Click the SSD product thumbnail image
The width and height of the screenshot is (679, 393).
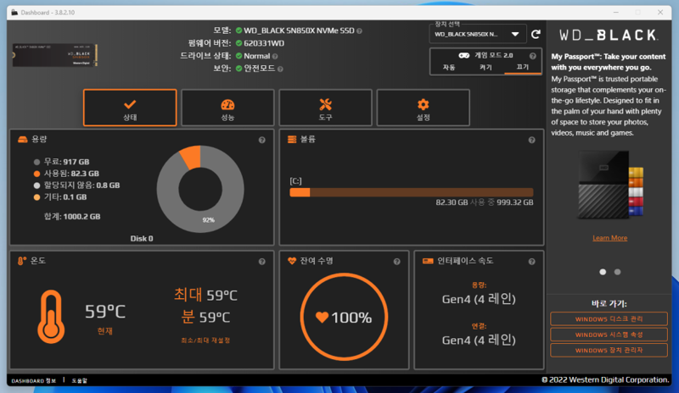click(55, 55)
